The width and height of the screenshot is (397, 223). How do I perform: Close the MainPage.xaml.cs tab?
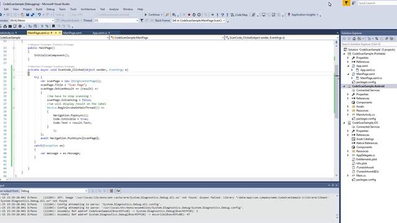coord(60,33)
